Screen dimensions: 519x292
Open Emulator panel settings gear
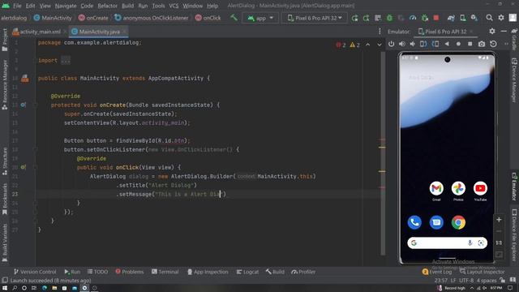click(x=492, y=31)
